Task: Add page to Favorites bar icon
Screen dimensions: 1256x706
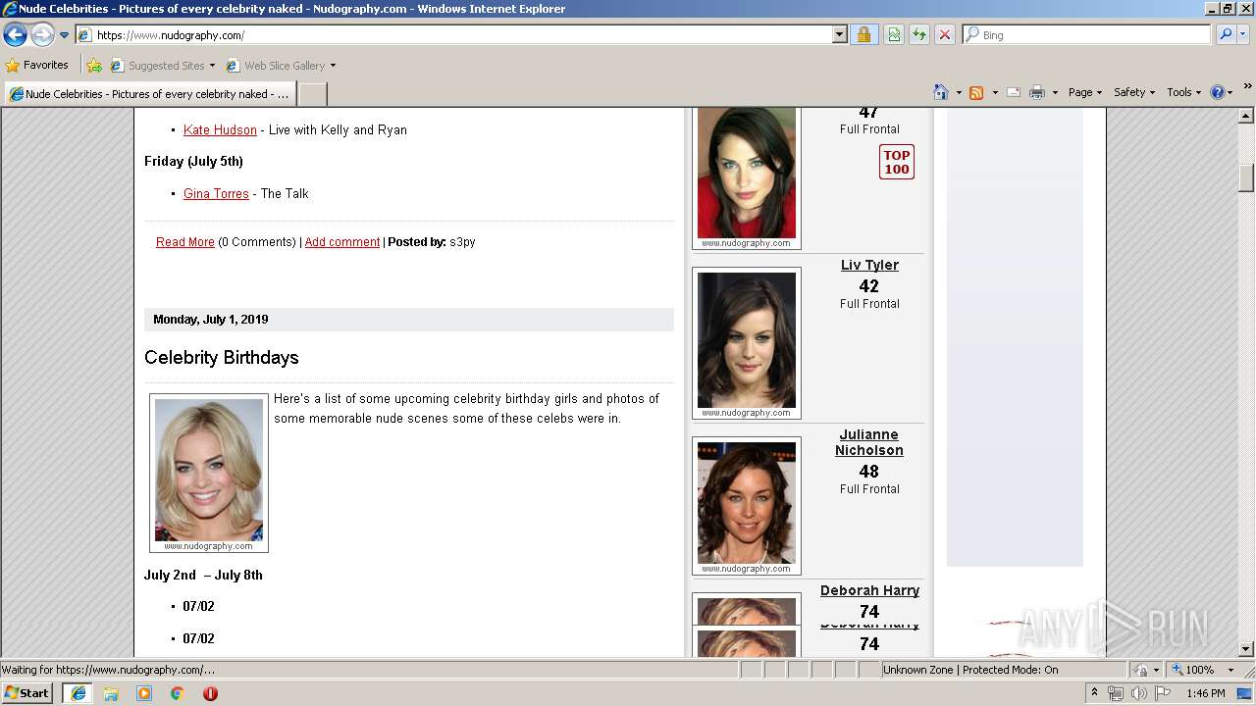Action: click(94, 66)
